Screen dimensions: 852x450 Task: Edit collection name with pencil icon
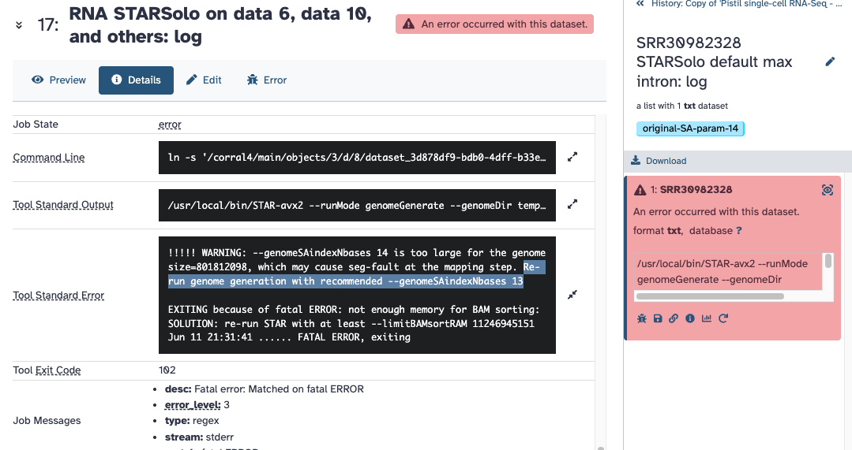(830, 61)
